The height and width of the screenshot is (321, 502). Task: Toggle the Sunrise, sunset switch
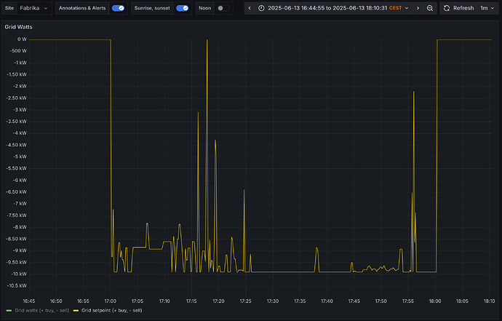182,8
